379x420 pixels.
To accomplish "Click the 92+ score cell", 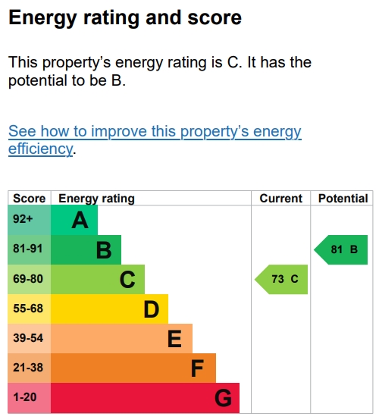I will [x=30, y=220].
